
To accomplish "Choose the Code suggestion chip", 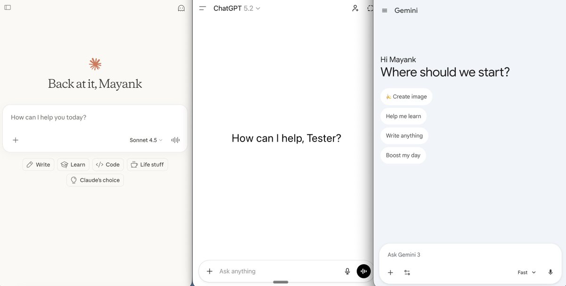I will [x=108, y=165].
